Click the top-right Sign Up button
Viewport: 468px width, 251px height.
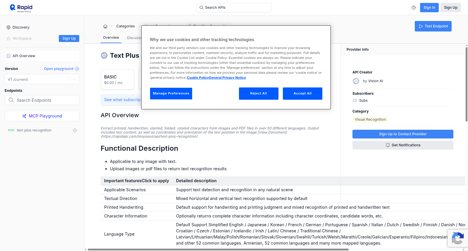451,8
